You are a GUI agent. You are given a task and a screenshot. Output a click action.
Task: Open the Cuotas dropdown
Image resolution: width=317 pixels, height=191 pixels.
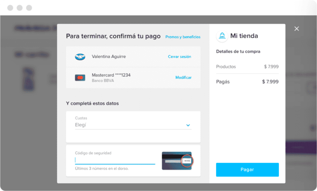point(133,125)
